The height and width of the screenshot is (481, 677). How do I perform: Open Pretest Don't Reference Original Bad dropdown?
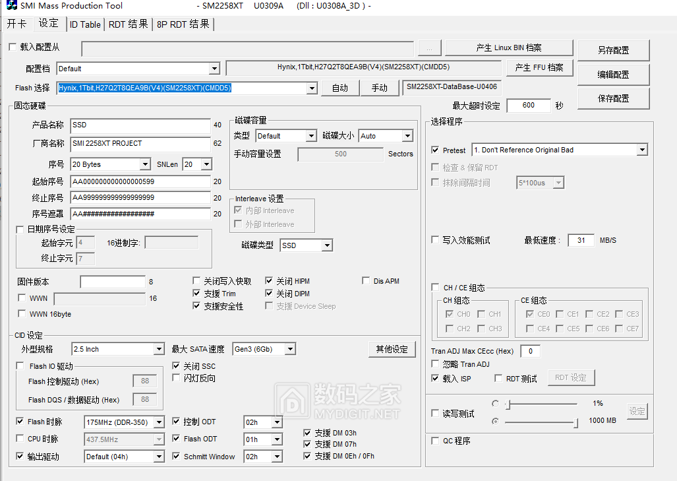(x=642, y=150)
